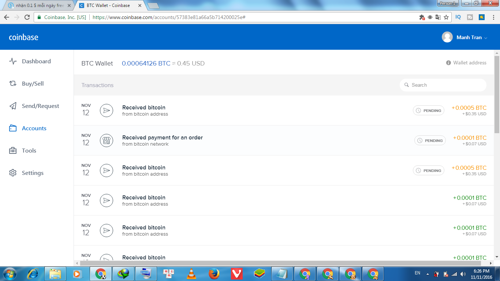Click the Tools briefcase icon
The height and width of the screenshot is (281, 500).
click(x=13, y=151)
